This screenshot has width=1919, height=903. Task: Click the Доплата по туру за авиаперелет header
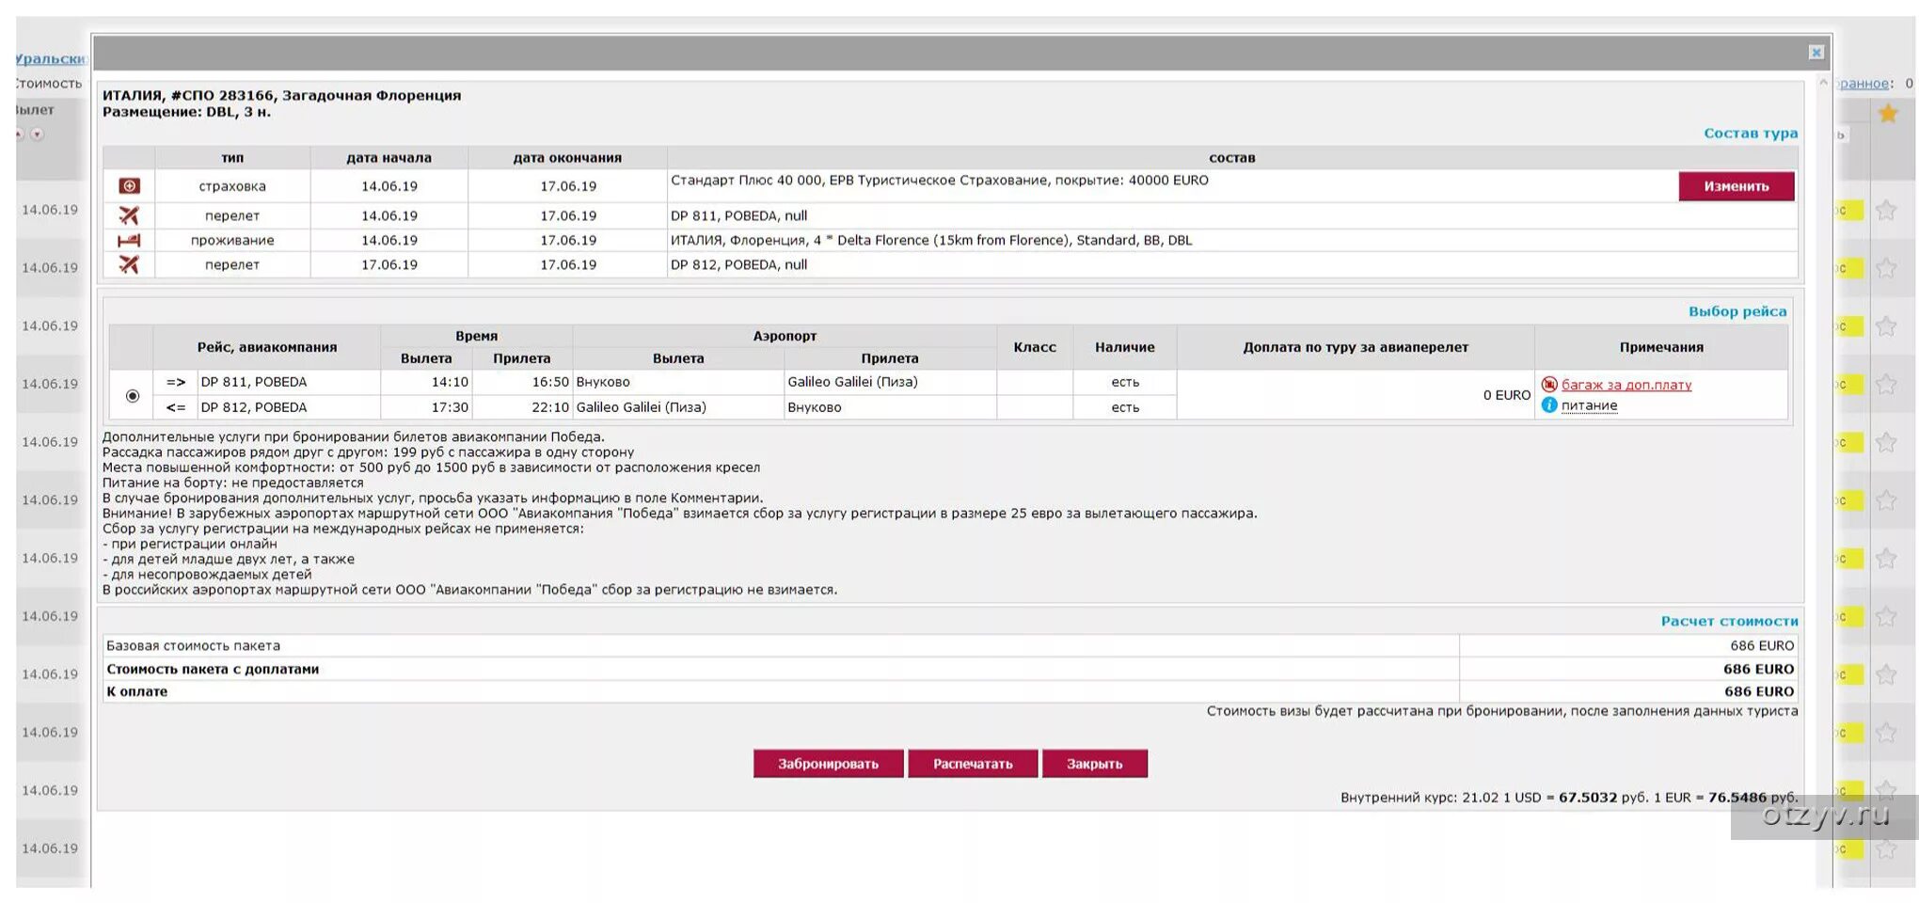[1356, 347]
